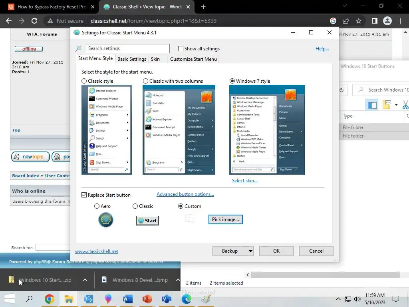Open the Chrome profile avatar
Screen dimensions: 409x307
pyautogui.click(x=387, y=21)
